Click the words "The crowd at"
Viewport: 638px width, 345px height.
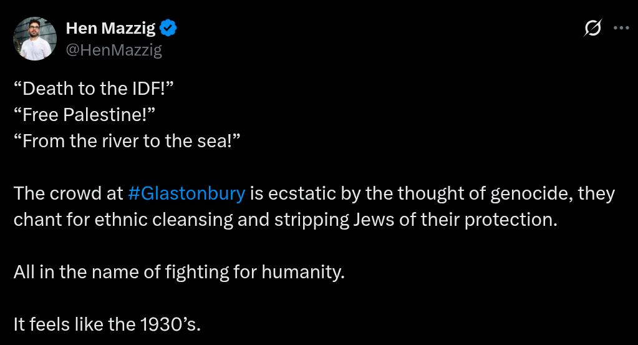click(68, 193)
